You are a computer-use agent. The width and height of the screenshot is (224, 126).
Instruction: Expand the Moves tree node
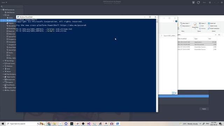[x=3, y=71]
